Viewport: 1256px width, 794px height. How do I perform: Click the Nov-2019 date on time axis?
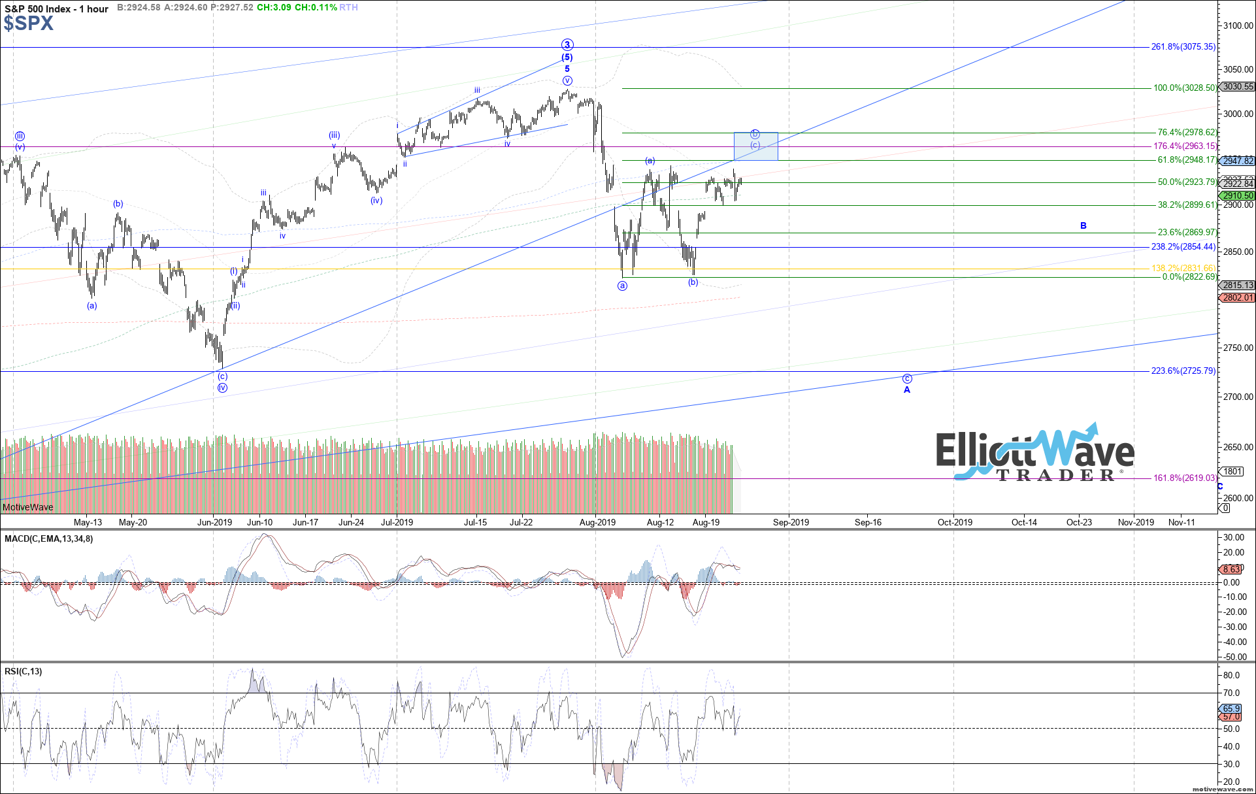pyautogui.click(x=1136, y=522)
